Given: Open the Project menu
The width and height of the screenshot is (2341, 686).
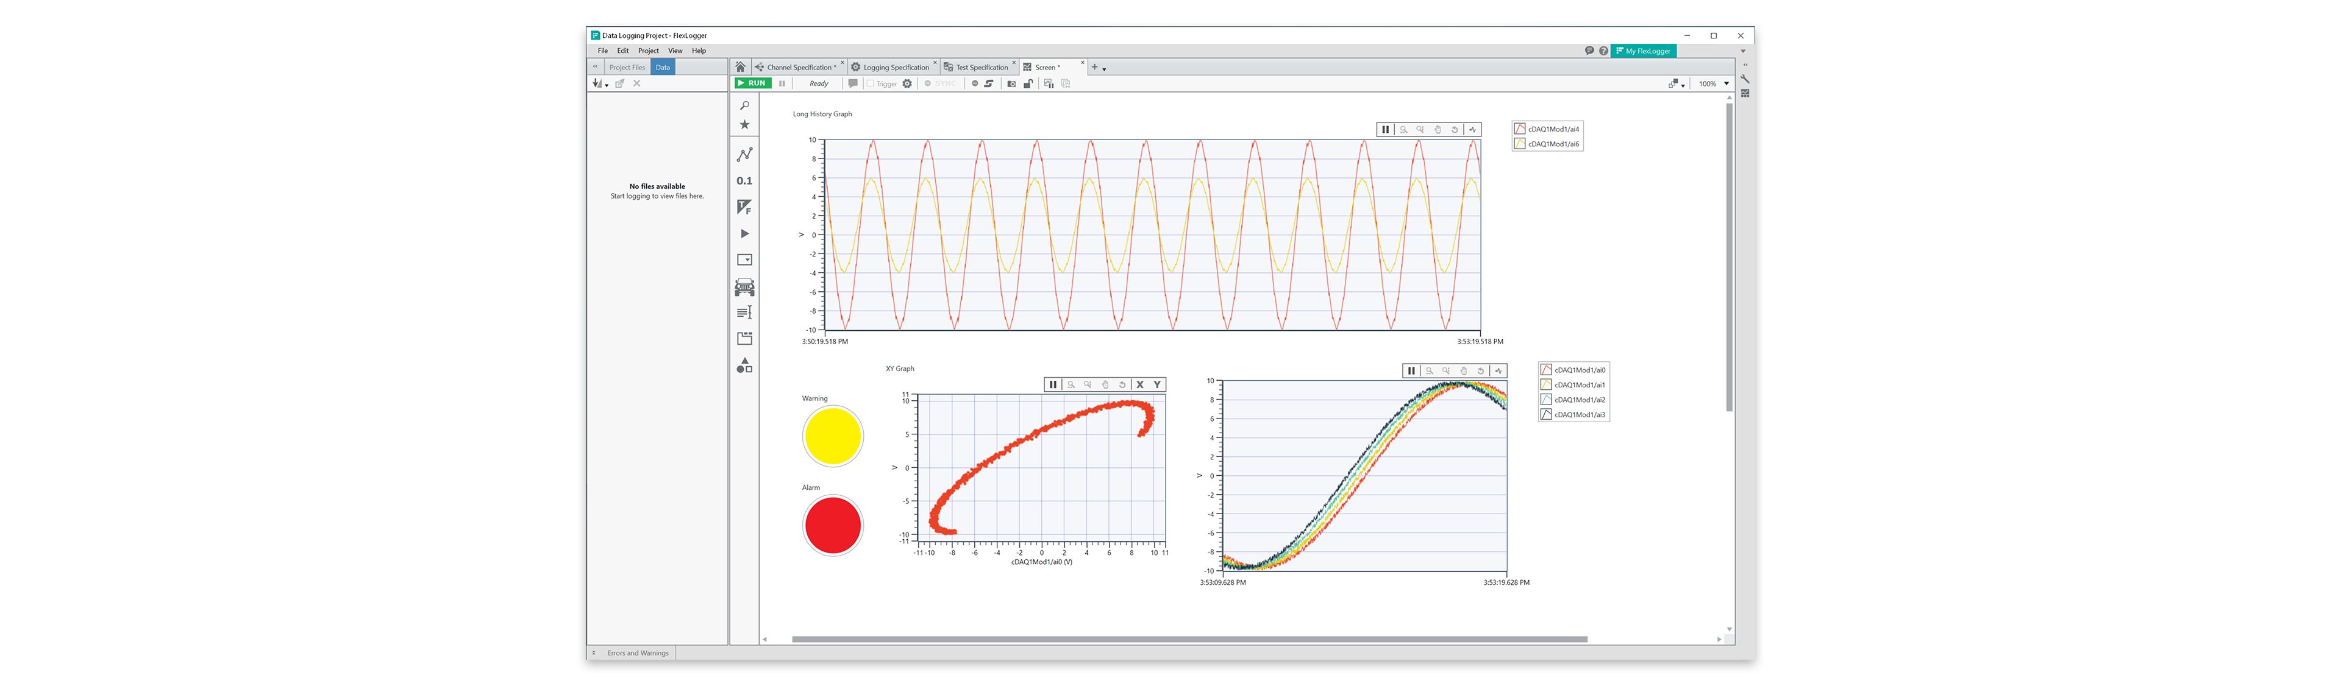Looking at the screenshot, I should click(x=648, y=51).
